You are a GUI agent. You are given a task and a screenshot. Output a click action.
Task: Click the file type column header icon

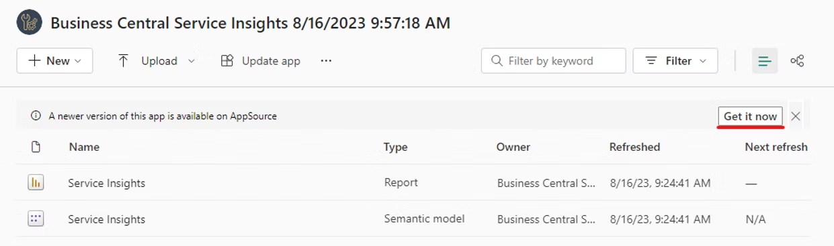(x=36, y=147)
